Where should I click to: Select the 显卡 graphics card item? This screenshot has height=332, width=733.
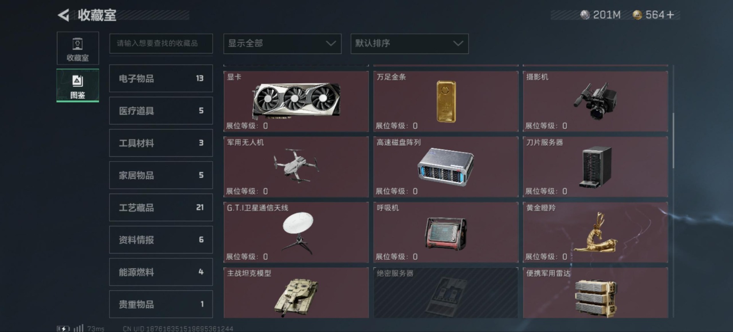click(x=296, y=101)
